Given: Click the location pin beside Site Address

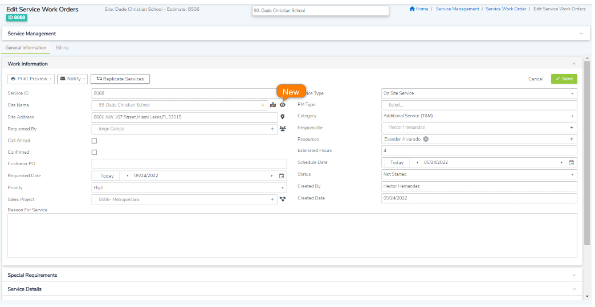Looking at the screenshot, I should pos(282,117).
